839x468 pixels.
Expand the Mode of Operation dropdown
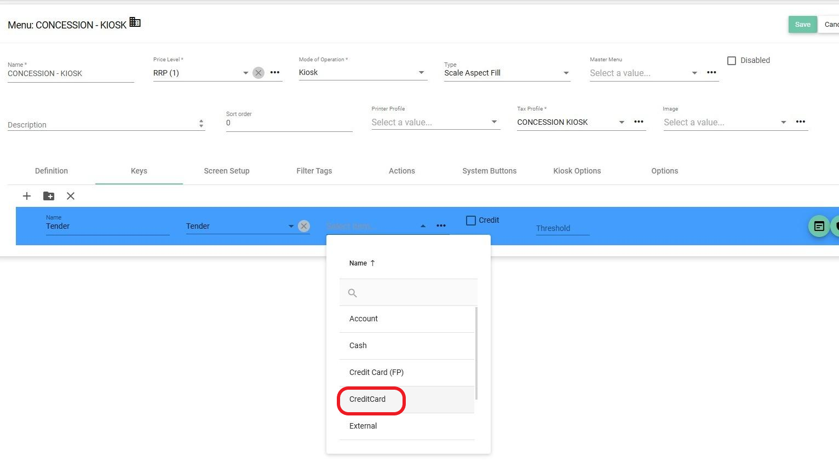421,73
